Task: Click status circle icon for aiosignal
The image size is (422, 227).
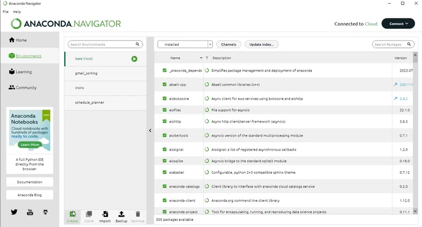Action: point(207,150)
